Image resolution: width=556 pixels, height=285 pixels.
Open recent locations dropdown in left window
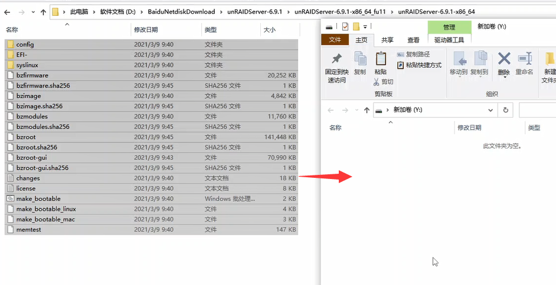[x=33, y=12]
